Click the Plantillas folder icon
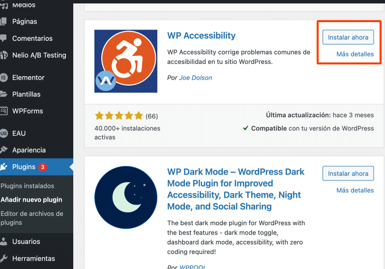The height and width of the screenshot is (269, 385). tap(3, 94)
